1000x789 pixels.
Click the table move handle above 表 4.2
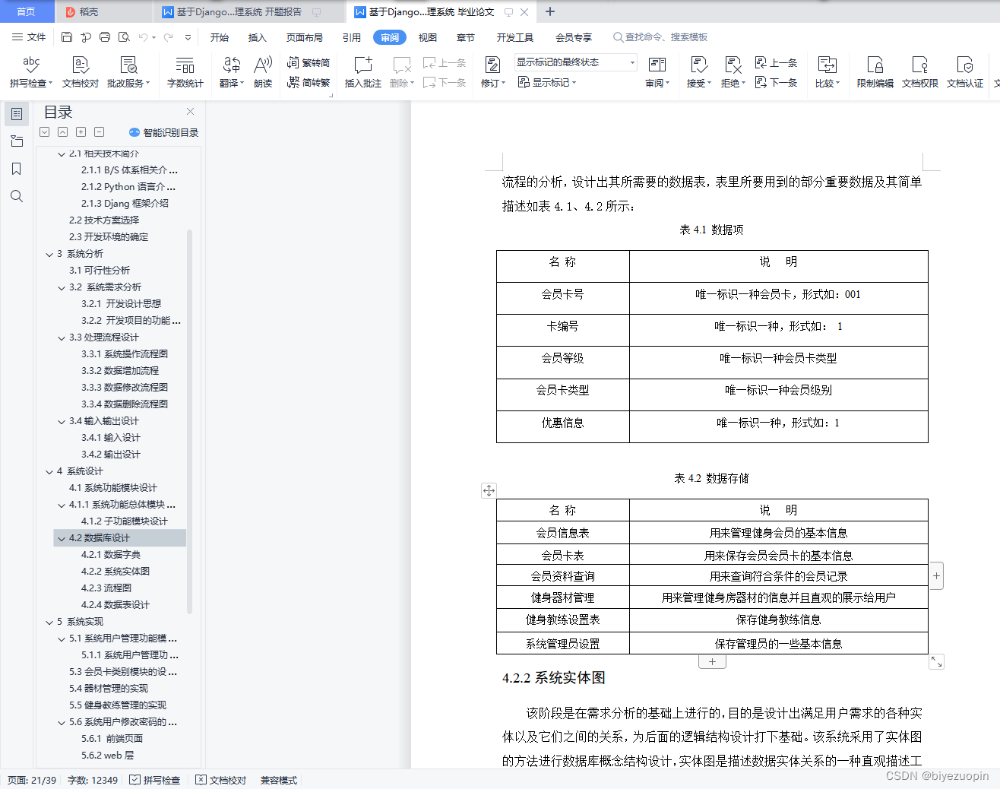click(x=489, y=490)
